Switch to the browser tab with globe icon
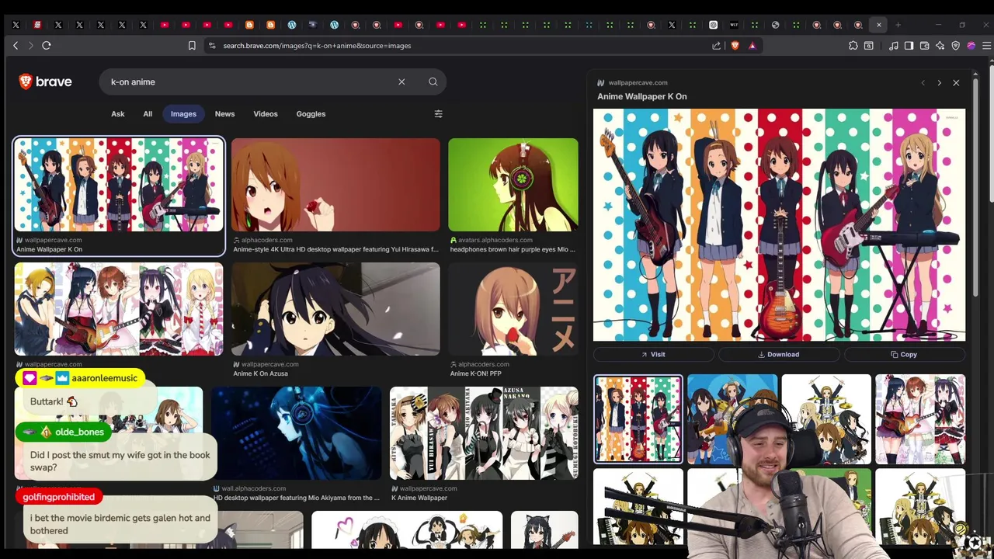994x559 pixels. click(x=775, y=25)
